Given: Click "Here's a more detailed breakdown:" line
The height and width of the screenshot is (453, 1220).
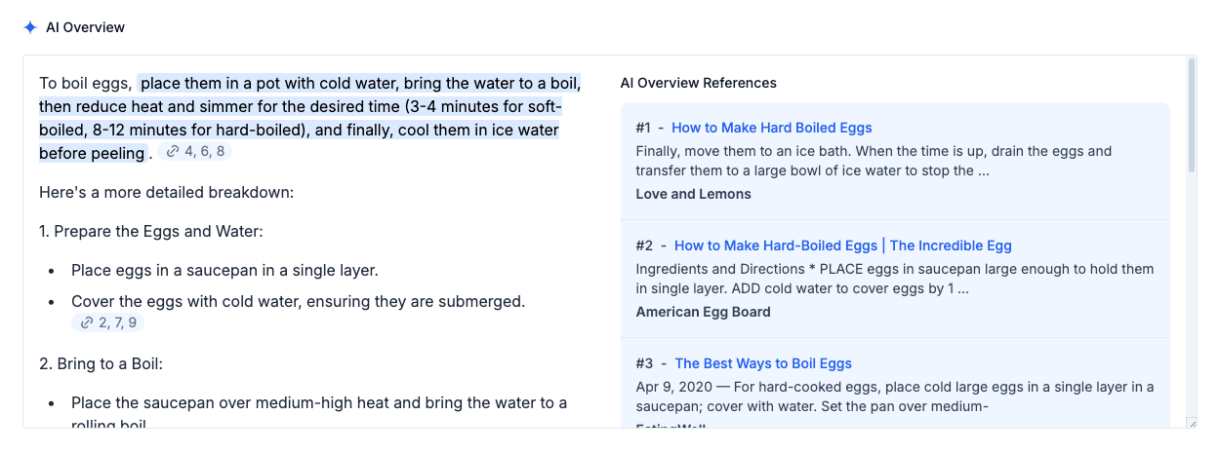Looking at the screenshot, I should coord(166,192).
